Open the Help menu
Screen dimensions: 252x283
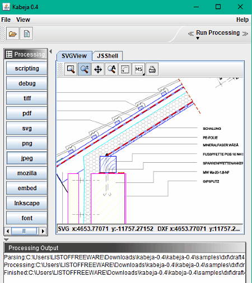[242, 20]
